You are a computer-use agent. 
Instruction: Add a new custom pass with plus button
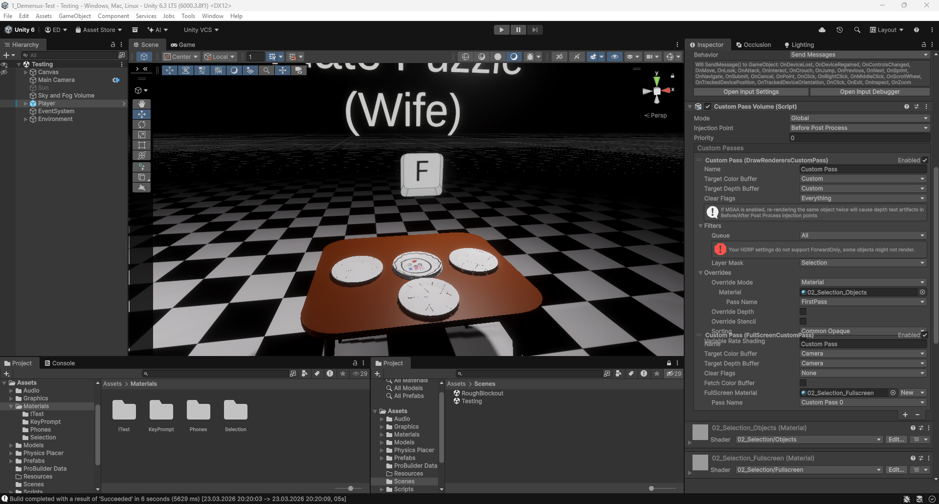click(905, 415)
